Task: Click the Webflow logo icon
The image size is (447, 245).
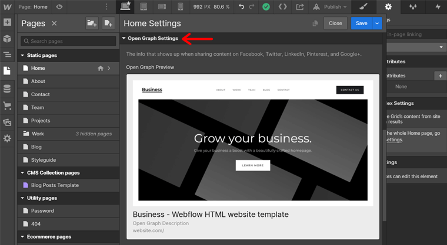Action: click(8, 7)
